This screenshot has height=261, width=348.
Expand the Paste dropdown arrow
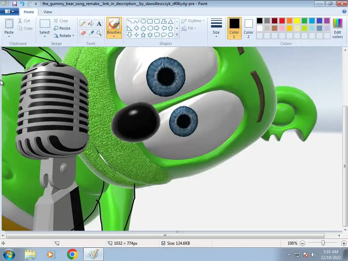(9, 37)
